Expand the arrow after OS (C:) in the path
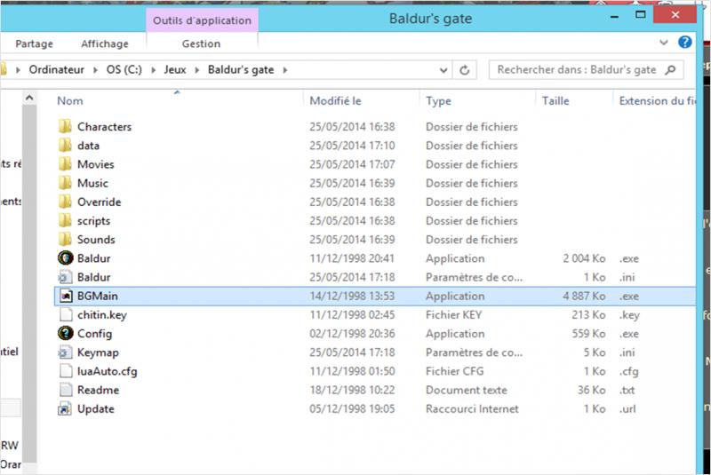711x475 pixels. (153, 70)
